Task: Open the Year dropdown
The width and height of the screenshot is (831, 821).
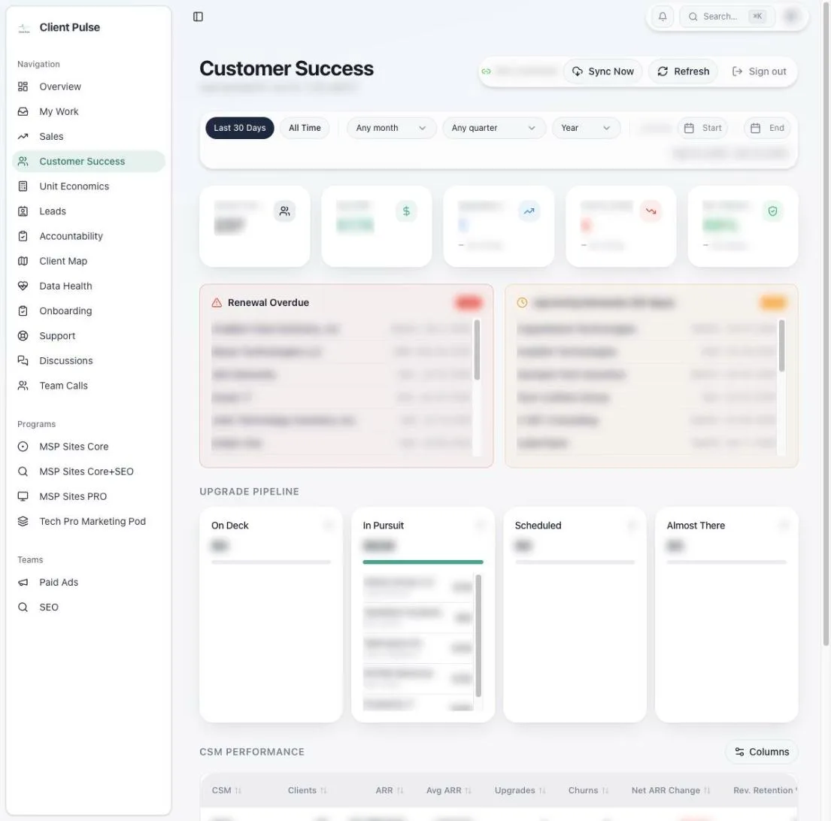Action: click(x=586, y=128)
